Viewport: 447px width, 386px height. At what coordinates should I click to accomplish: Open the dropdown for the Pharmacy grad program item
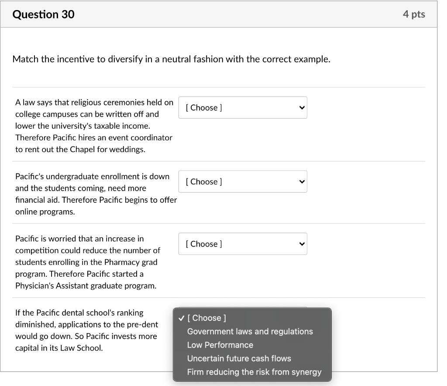click(243, 244)
